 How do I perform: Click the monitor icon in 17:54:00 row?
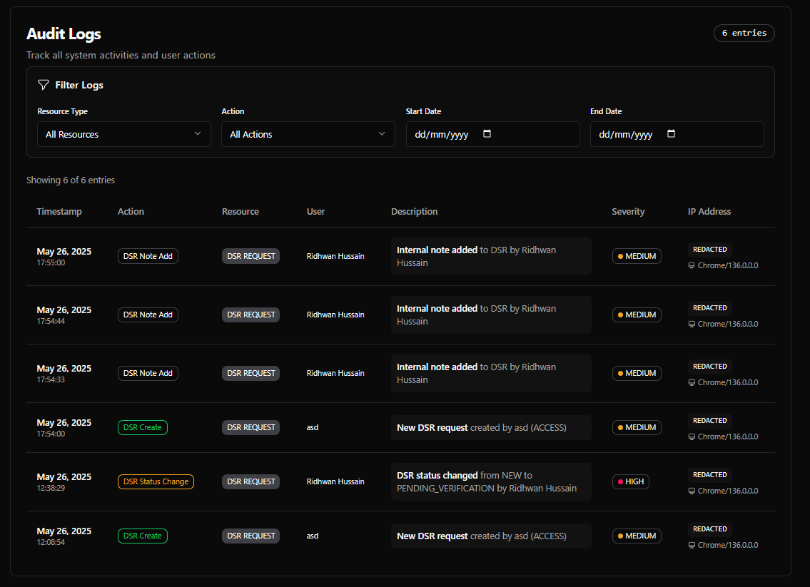coord(692,437)
